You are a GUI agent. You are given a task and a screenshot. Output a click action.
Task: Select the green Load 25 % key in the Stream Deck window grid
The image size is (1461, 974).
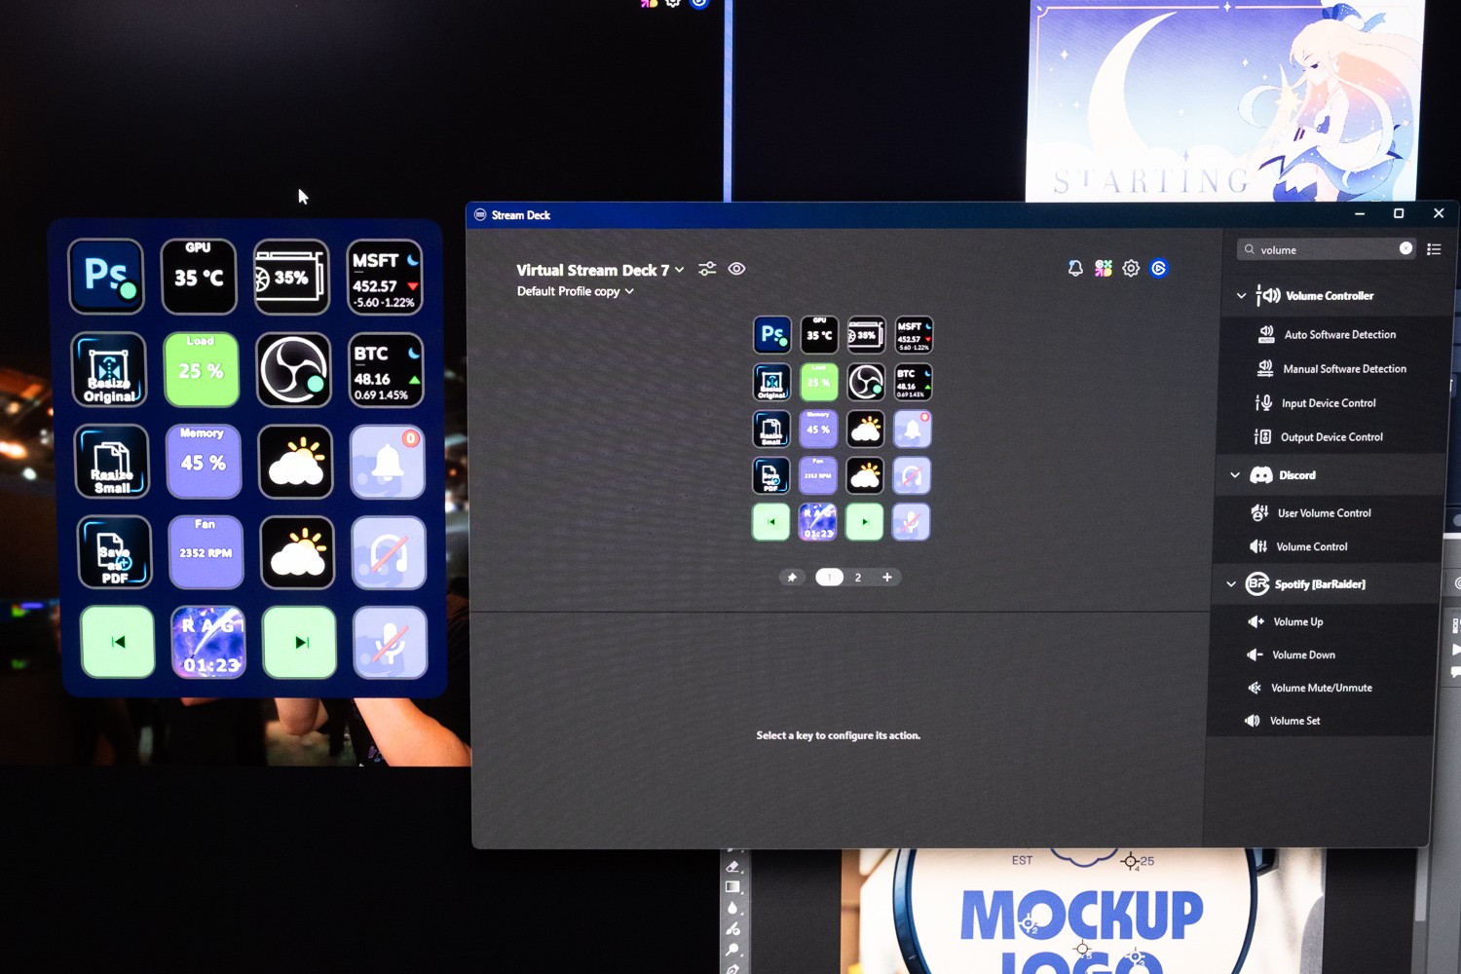819,382
